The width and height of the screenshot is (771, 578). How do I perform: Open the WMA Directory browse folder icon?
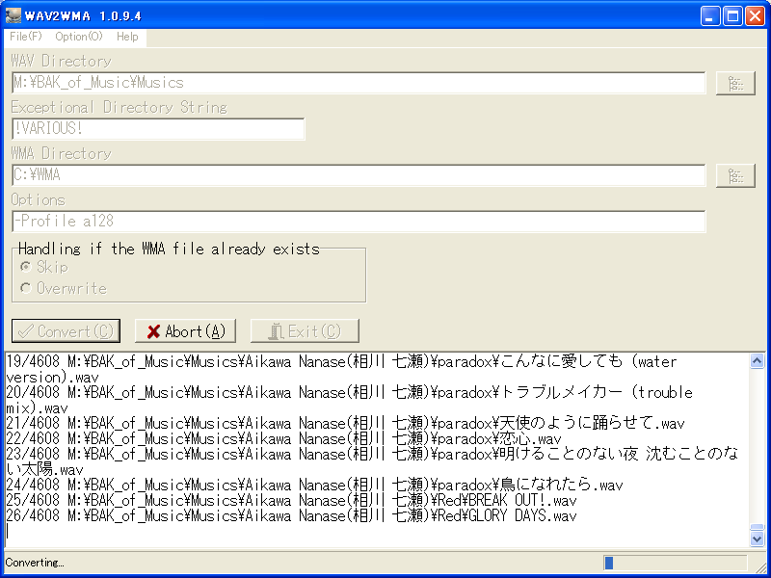coord(735,175)
